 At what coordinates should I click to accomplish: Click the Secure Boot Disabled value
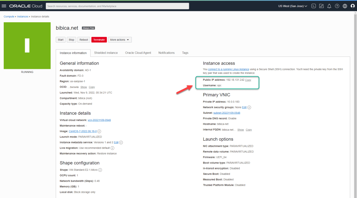click(225, 174)
